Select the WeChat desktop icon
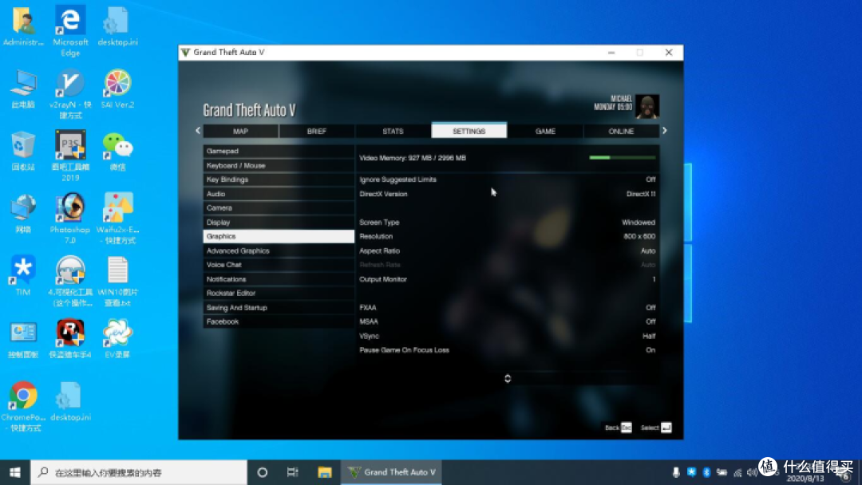This screenshot has width=862, height=485. 117,151
